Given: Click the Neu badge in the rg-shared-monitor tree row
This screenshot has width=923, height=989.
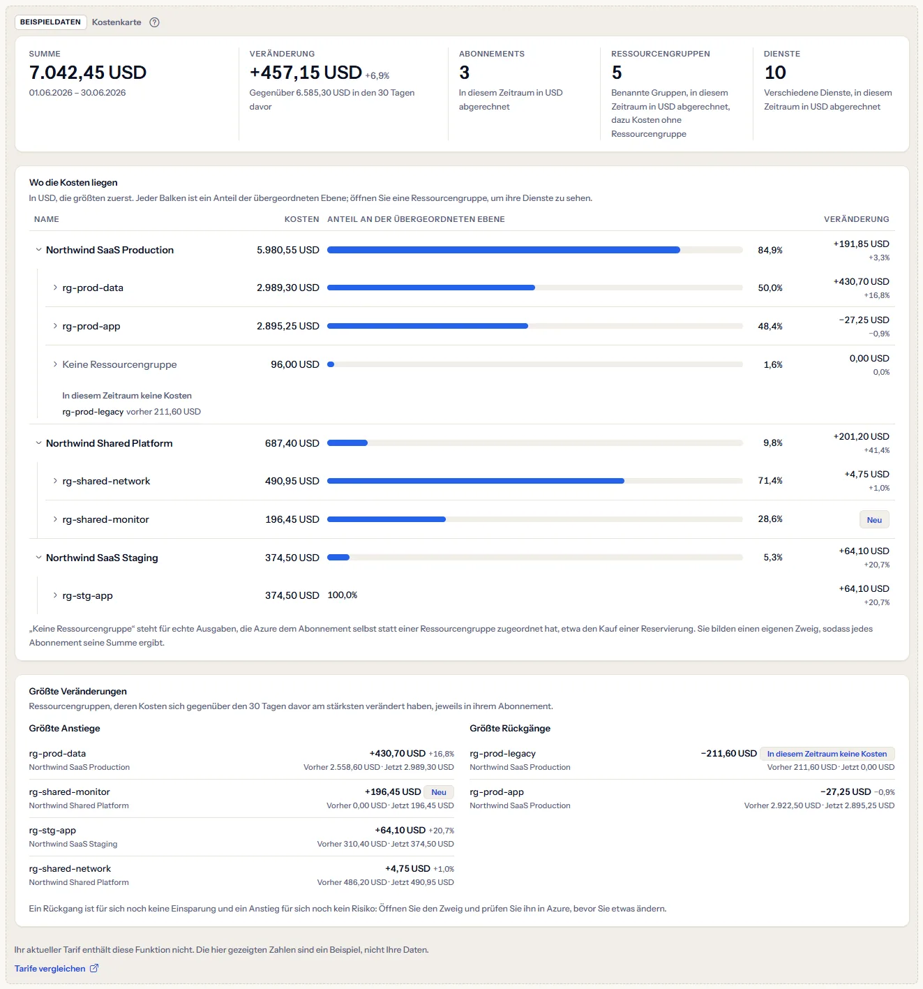Looking at the screenshot, I should click(874, 520).
